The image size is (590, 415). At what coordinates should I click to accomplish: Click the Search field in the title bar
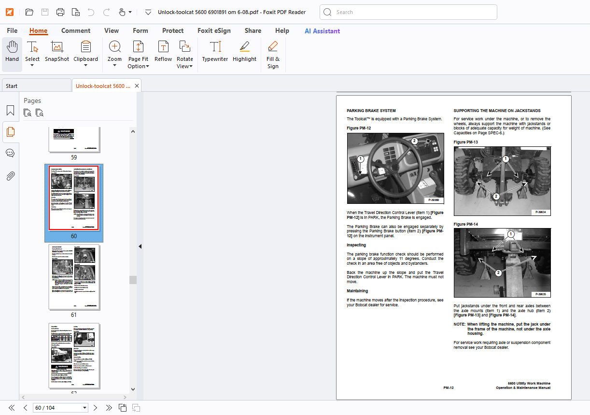click(408, 12)
